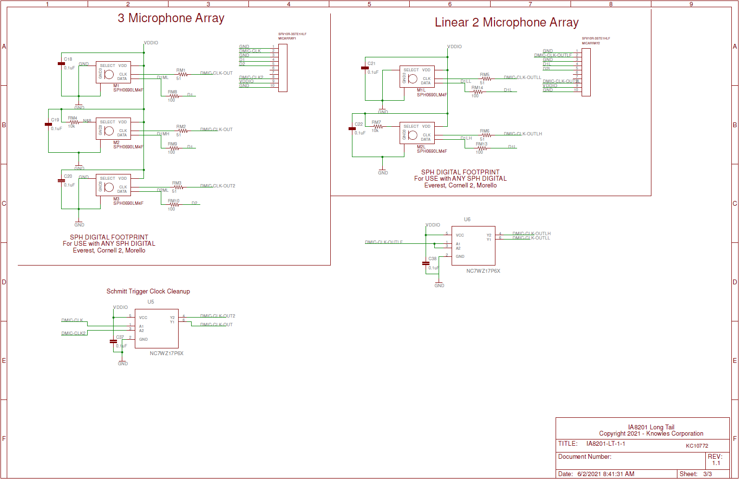Click the MICARRAY2 connector symbol
The width and height of the screenshot is (740, 479).
(x=586, y=72)
